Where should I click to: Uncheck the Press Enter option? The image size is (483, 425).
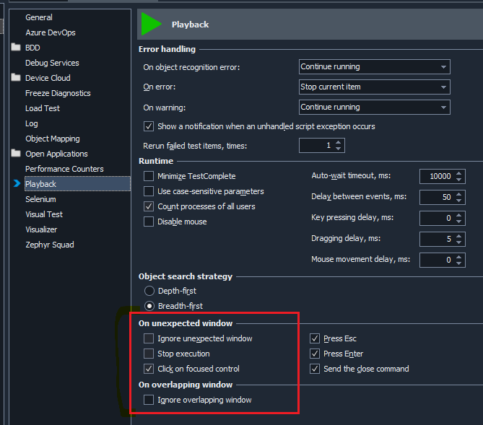click(x=315, y=354)
